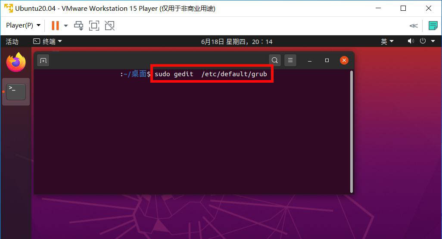Click the volume icon in the top bar

(411, 41)
